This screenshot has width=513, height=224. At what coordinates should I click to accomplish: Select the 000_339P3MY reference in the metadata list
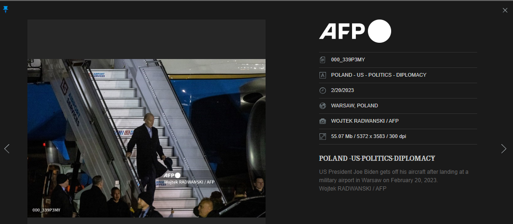pyautogui.click(x=348, y=59)
